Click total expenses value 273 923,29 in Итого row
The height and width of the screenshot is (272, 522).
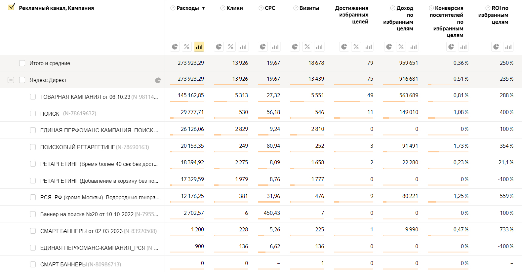click(191, 63)
